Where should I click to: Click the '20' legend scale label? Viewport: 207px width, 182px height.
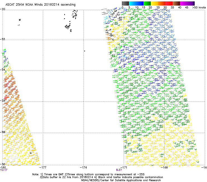point(150,8)
